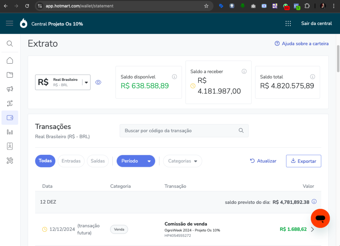Open the megaphone marketing icon in the sidebar

[10, 89]
